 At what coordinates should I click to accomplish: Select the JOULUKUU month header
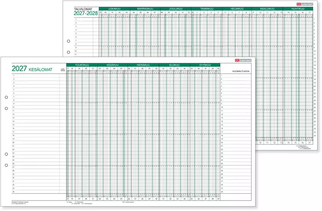click(x=176, y=9)
